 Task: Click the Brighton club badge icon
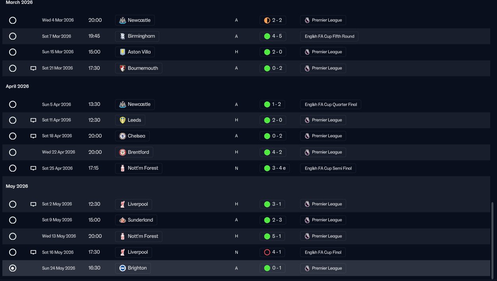click(x=123, y=268)
